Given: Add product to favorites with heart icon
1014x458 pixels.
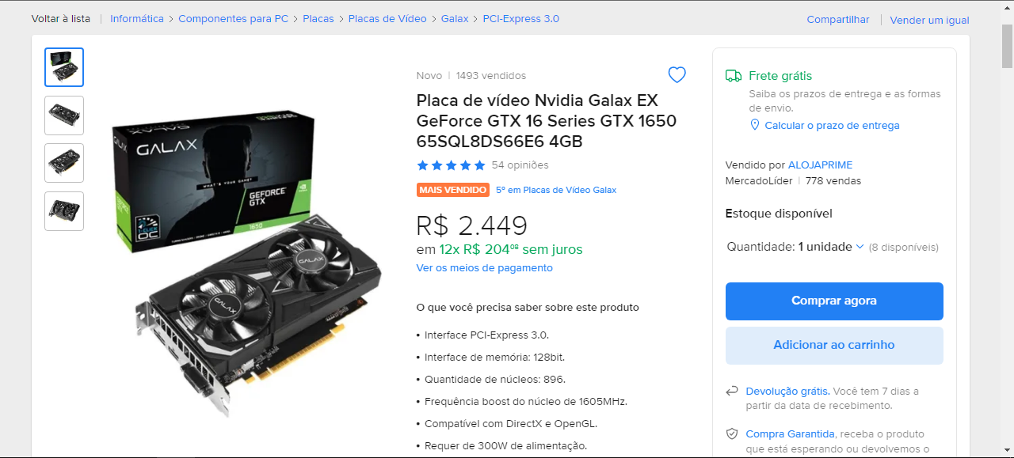Looking at the screenshot, I should (677, 75).
